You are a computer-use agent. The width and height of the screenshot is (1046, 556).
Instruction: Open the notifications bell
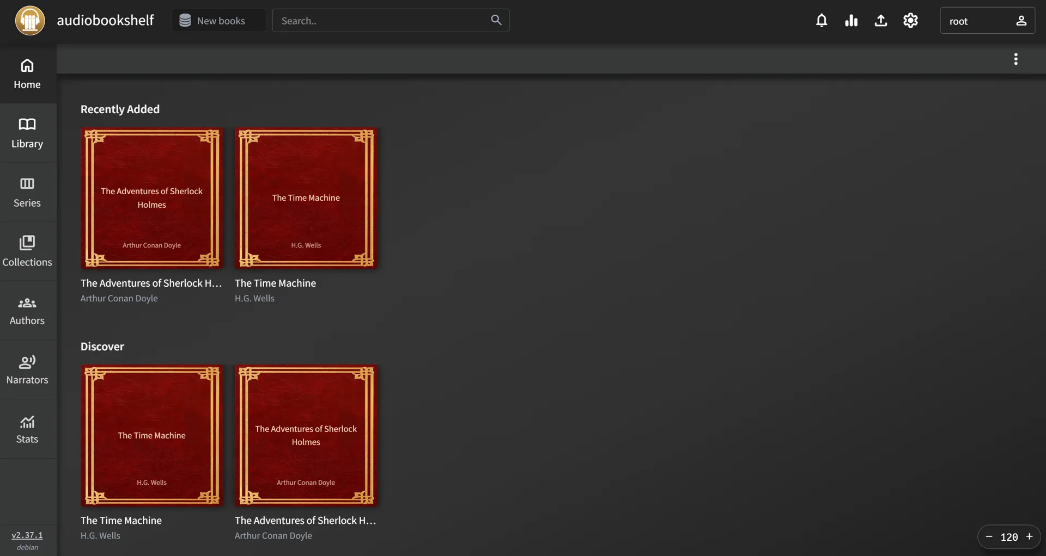point(822,21)
